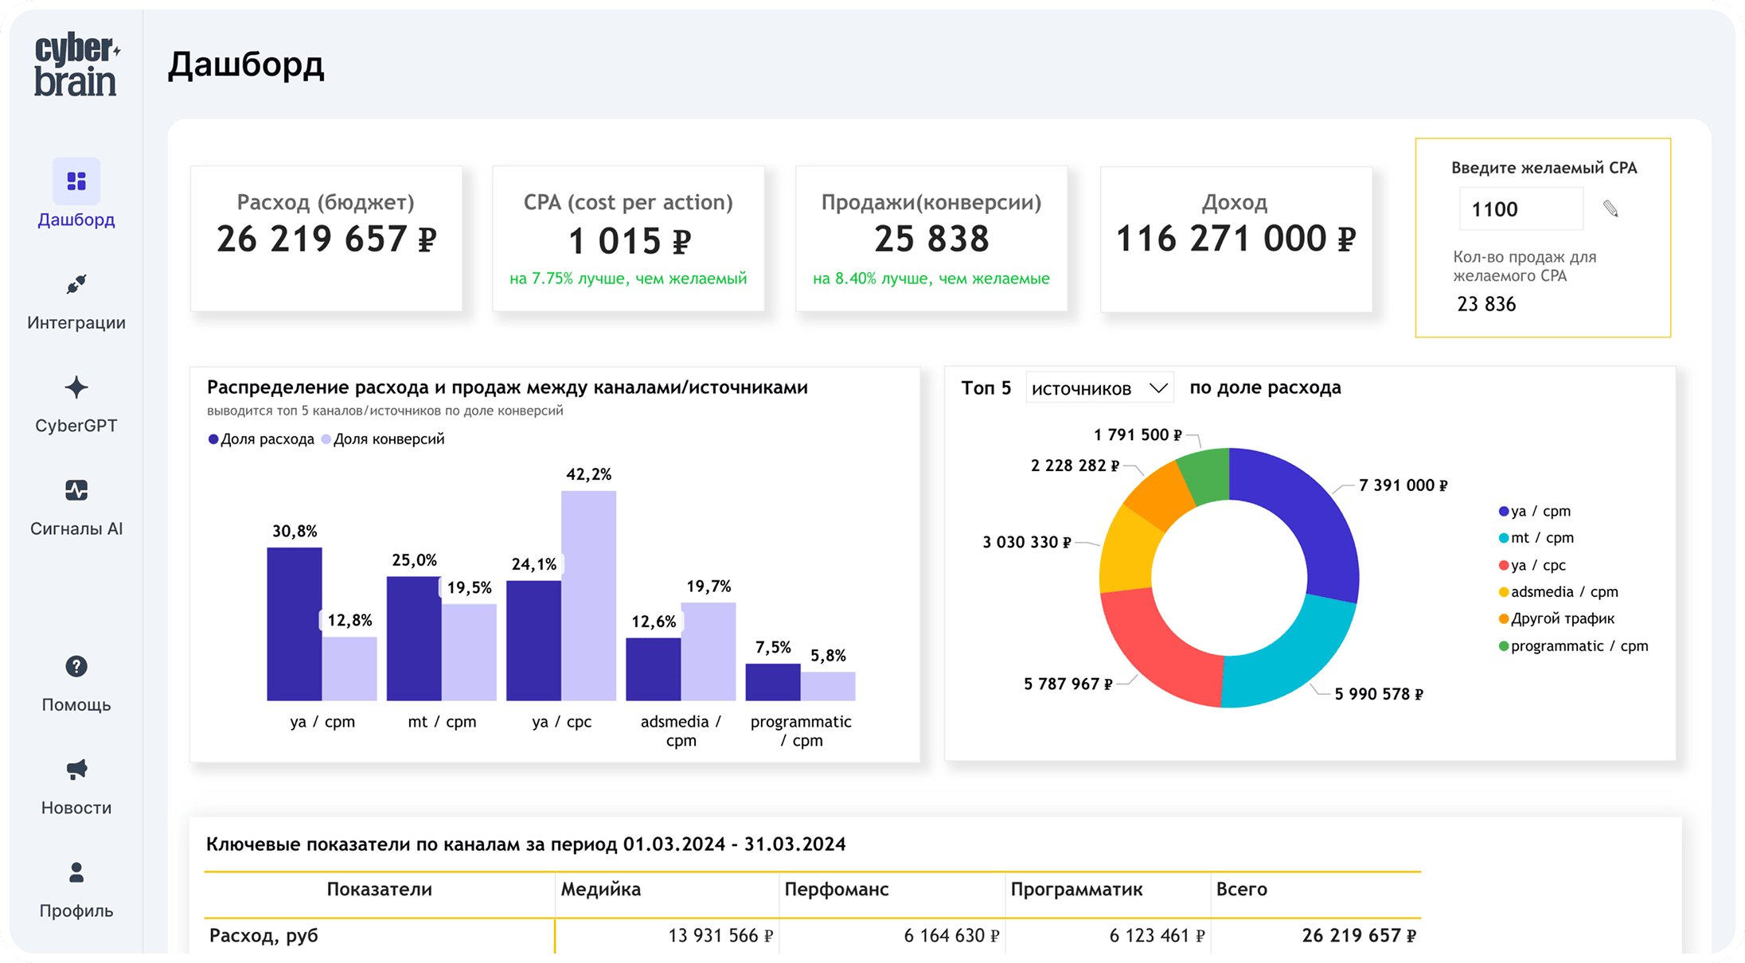Go to the Профиль user icon

pos(76,872)
